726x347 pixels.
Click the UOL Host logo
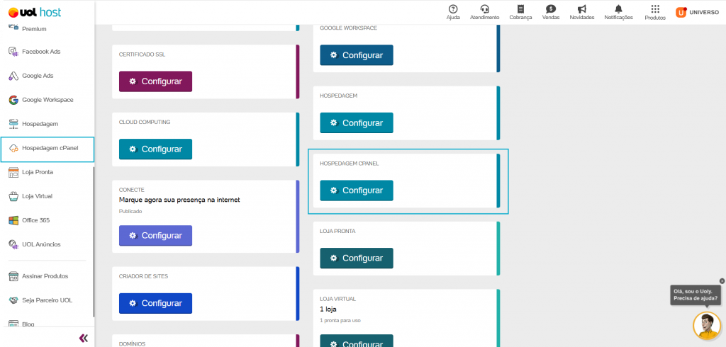pyautogui.click(x=35, y=13)
